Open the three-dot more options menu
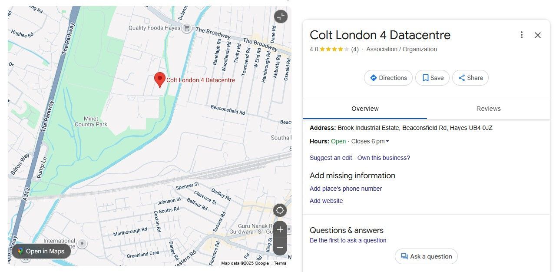 click(x=521, y=35)
